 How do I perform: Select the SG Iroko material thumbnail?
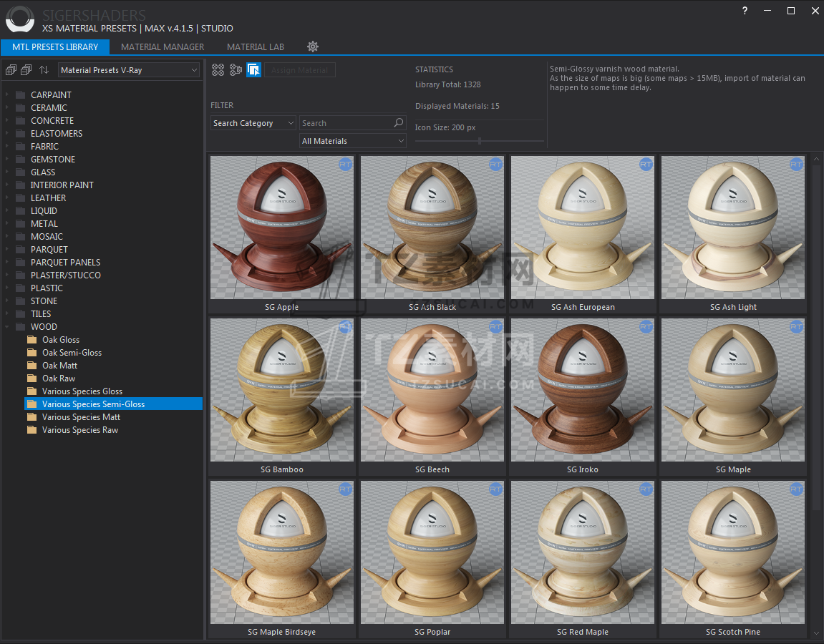582,390
